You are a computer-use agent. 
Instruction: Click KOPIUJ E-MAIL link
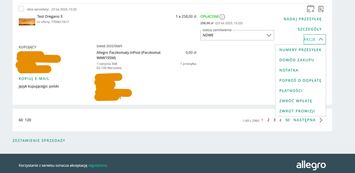point(34,79)
